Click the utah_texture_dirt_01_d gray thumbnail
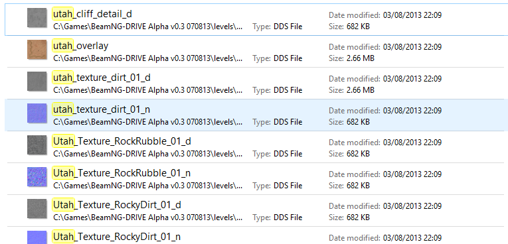The image size is (508, 244). pyautogui.click(x=37, y=82)
